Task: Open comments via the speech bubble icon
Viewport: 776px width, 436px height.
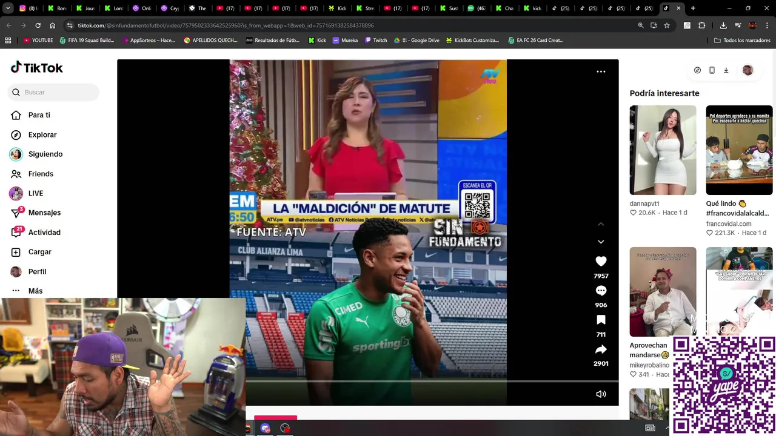Action: point(601,291)
